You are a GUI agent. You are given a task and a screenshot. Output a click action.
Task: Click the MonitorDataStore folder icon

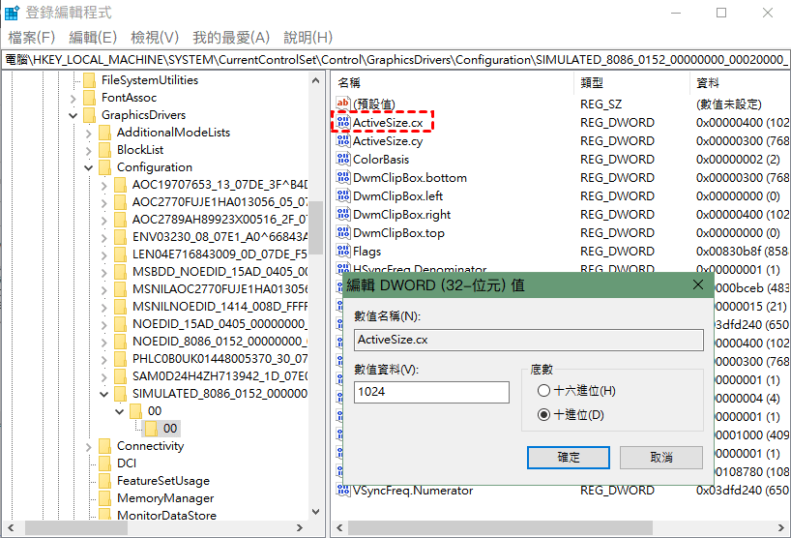pos(105,515)
